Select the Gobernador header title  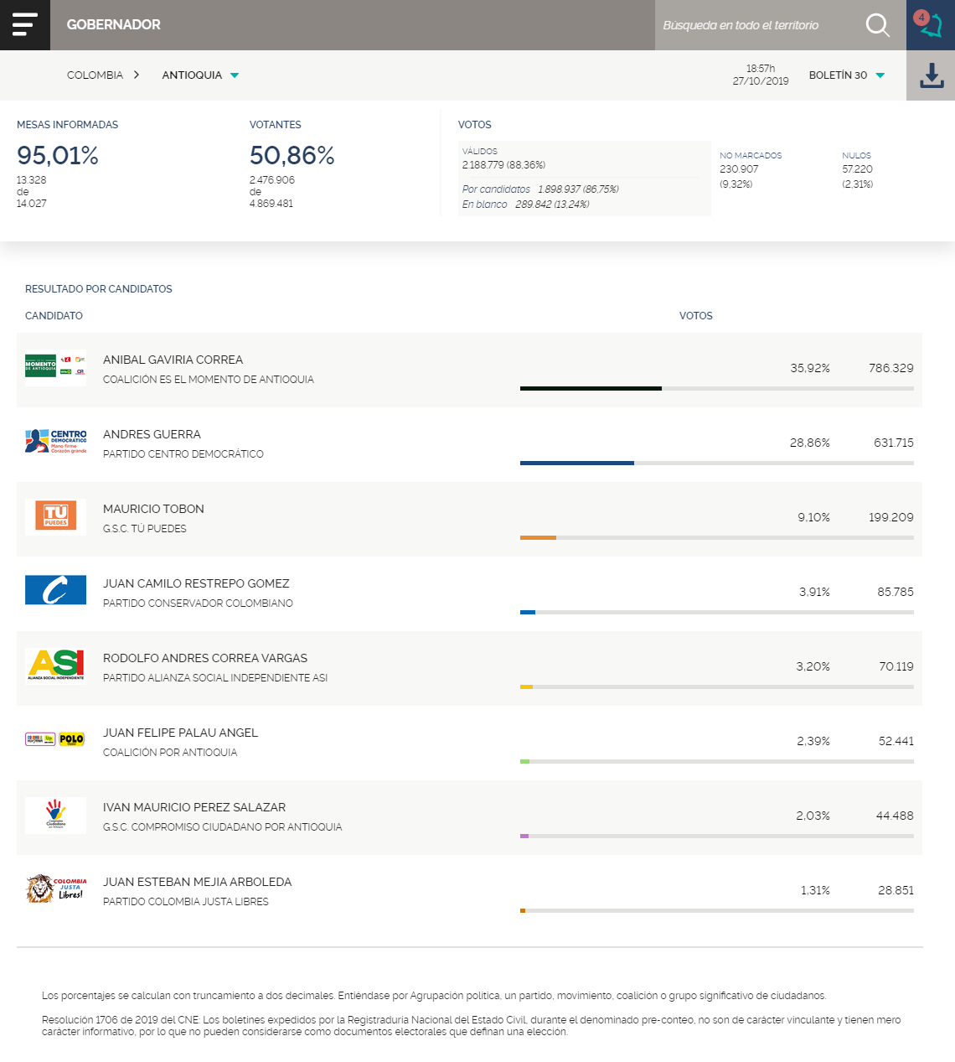114,25
